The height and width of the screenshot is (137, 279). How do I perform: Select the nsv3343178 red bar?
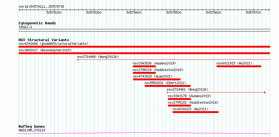(179, 99)
